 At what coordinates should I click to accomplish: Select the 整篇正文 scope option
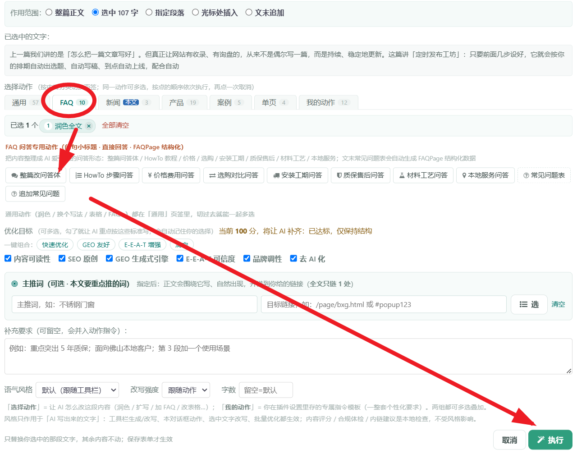[49, 13]
